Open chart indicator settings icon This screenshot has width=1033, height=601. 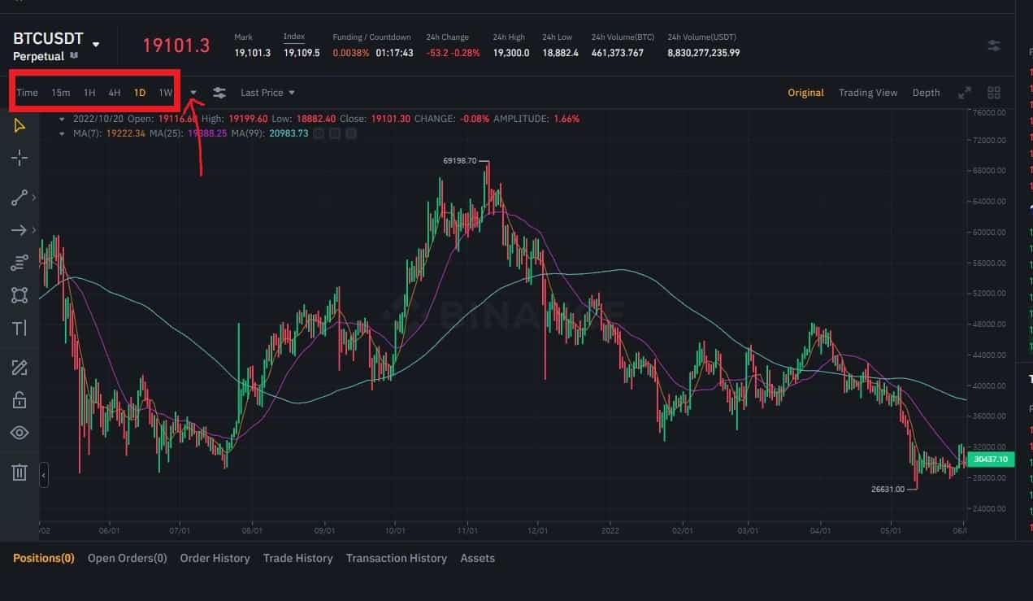[219, 93]
